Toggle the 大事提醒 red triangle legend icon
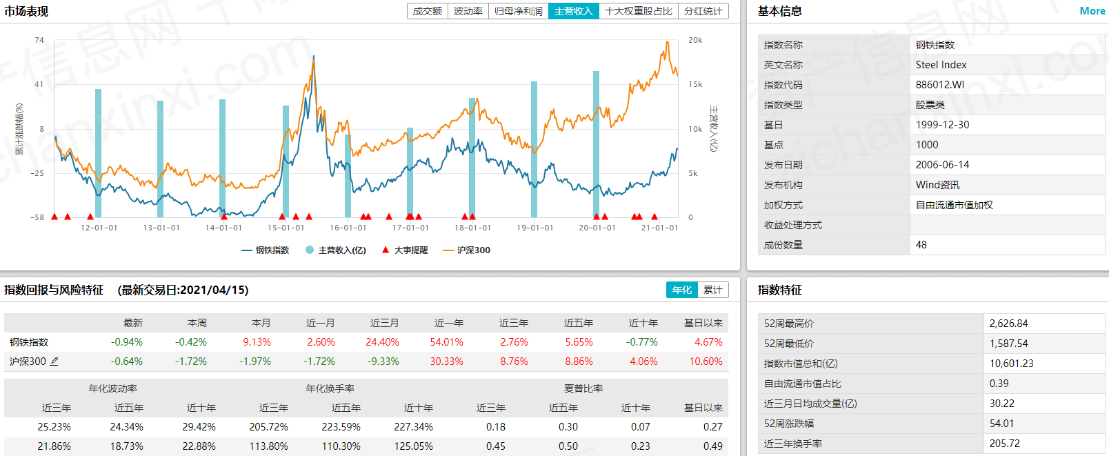The width and height of the screenshot is (1109, 456). click(386, 250)
